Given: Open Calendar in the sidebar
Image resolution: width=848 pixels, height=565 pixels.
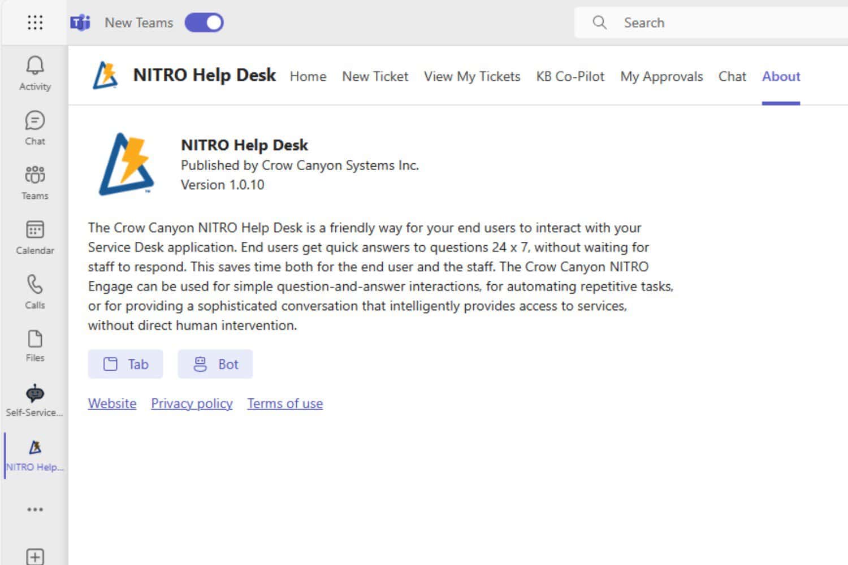Looking at the screenshot, I should pyautogui.click(x=35, y=237).
